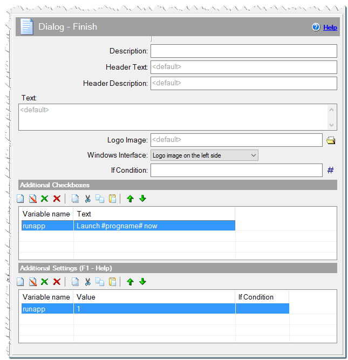The image size is (348, 360).
Task: Select runapp cell in Additional Settings table
Action: pyautogui.click(x=47, y=309)
